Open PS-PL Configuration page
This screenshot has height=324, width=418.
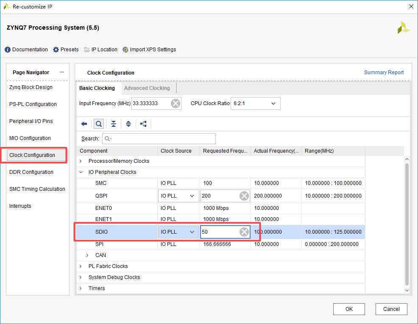click(x=33, y=104)
